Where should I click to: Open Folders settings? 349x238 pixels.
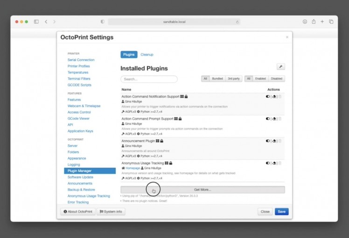73,152
